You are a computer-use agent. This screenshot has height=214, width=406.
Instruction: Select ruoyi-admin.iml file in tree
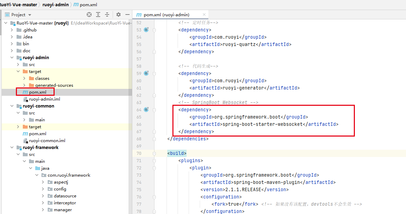click(x=45, y=99)
